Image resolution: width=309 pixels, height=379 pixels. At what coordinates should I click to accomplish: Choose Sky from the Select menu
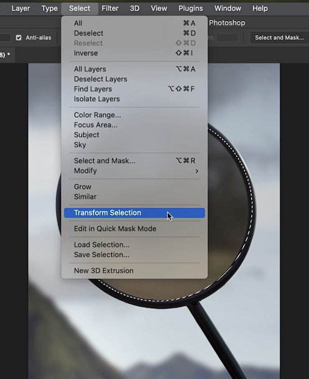point(134,145)
